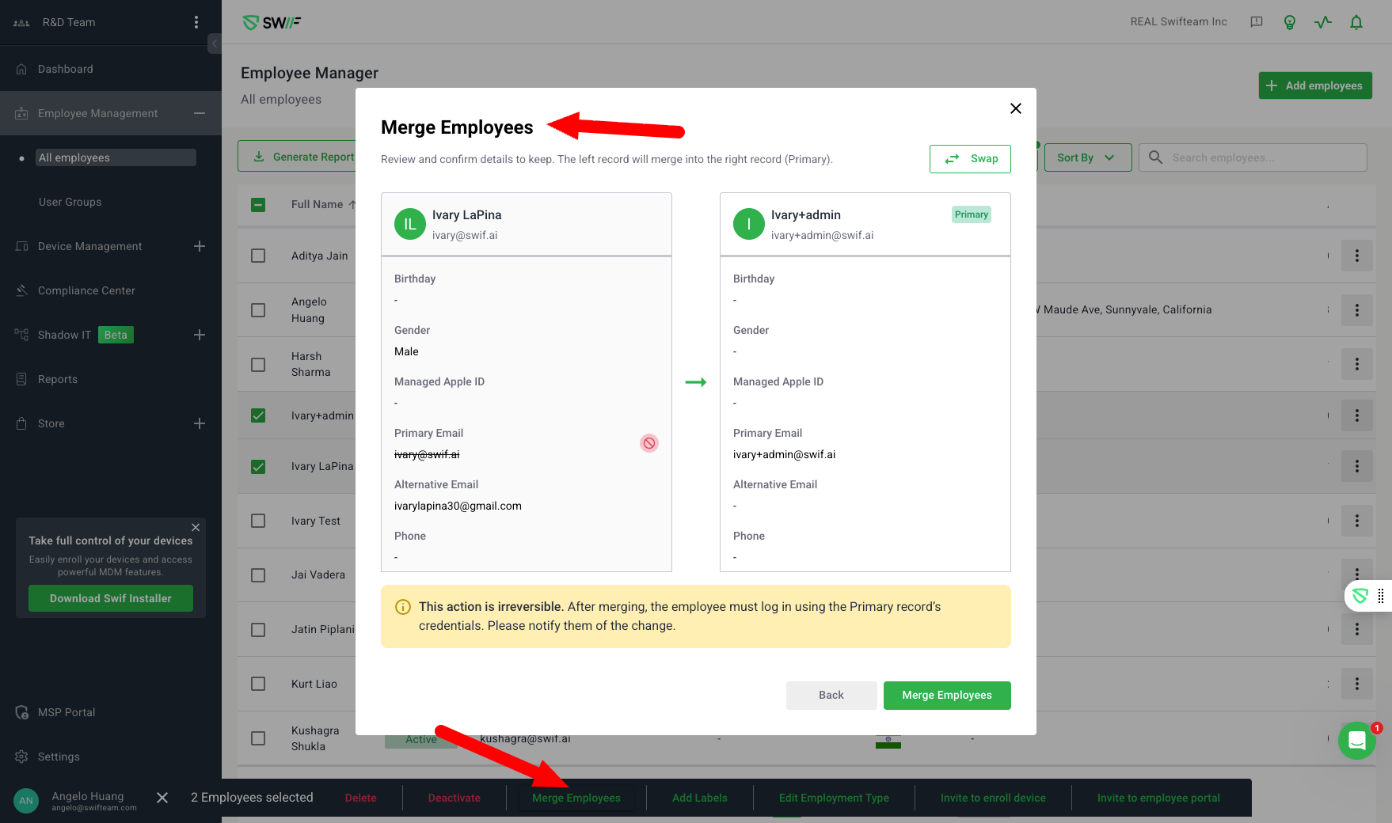Click the blocked icon beside Primary Email
This screenshot has width=1392, height=823.
(649, 443)
